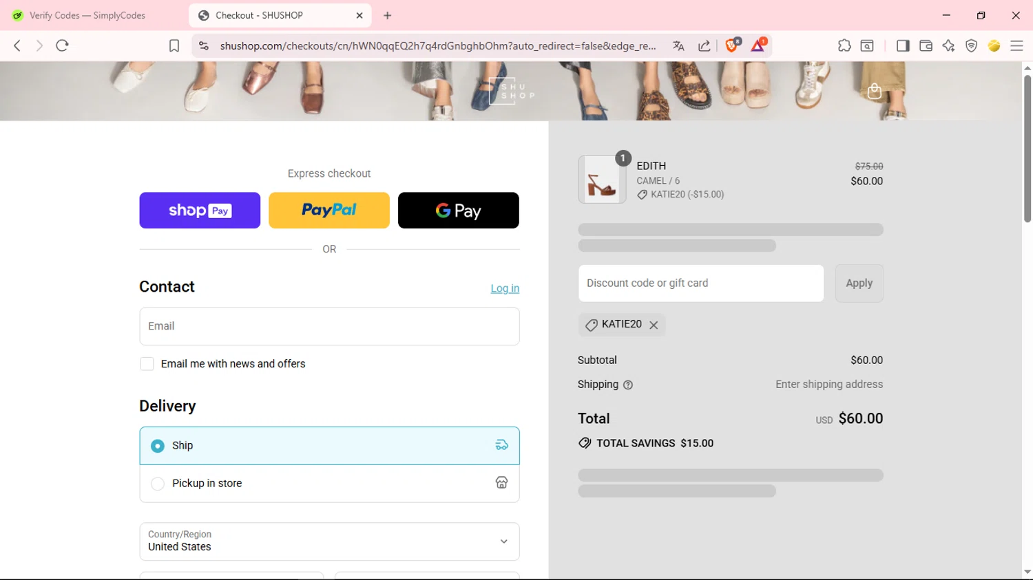This screenshot has width=1033, height=580.
Task: Click the Subtotal label
Action: 597,360
